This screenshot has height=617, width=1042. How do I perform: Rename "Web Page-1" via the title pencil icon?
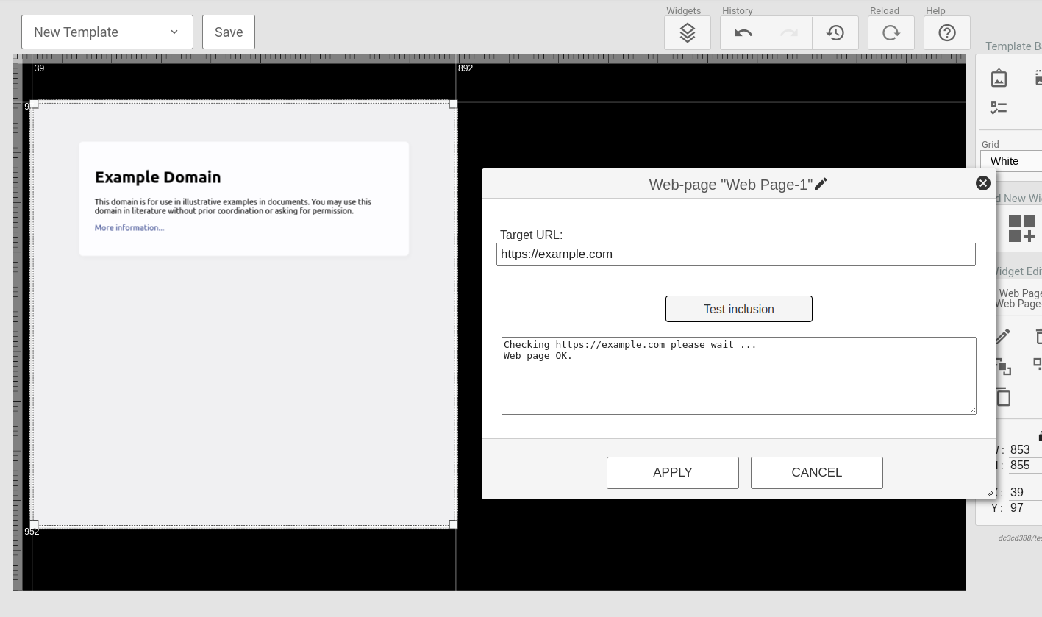pos(821,183)
